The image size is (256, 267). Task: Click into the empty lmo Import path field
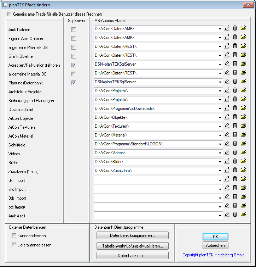pyautogui.click(x=156, y=189)
